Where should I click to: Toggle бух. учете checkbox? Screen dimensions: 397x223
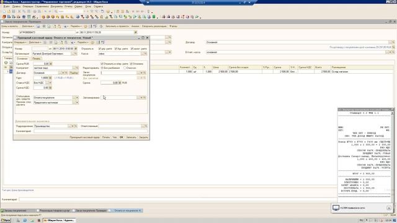(x=116, y=48)
